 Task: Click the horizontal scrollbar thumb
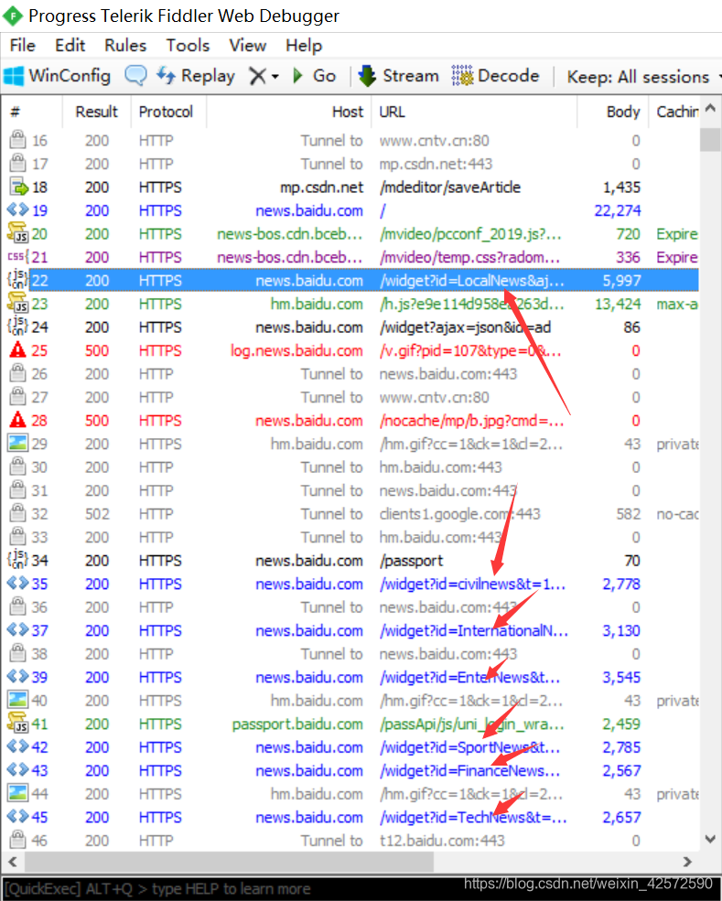point(229,862)
